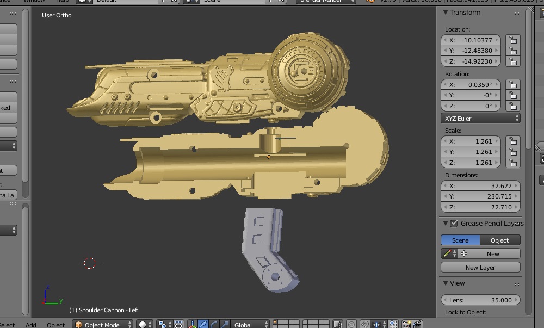Edit the Dimensions Z field 72.710
Screen dimensions: 544x328
click(480, 207)
